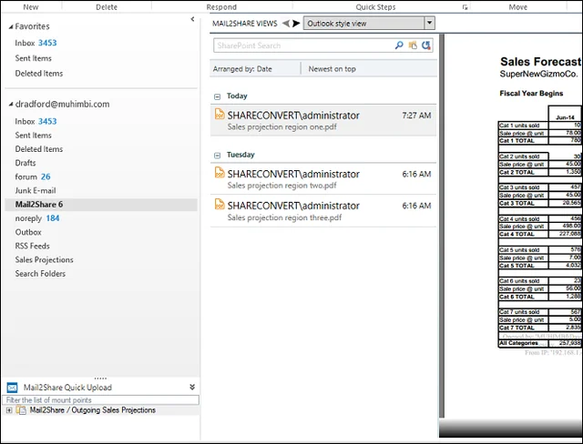Expand the Mail2Share / Outgoing Sales Projections node
Image resolution: width=583 pixels, height=444 pixels.
coord(9,410)
